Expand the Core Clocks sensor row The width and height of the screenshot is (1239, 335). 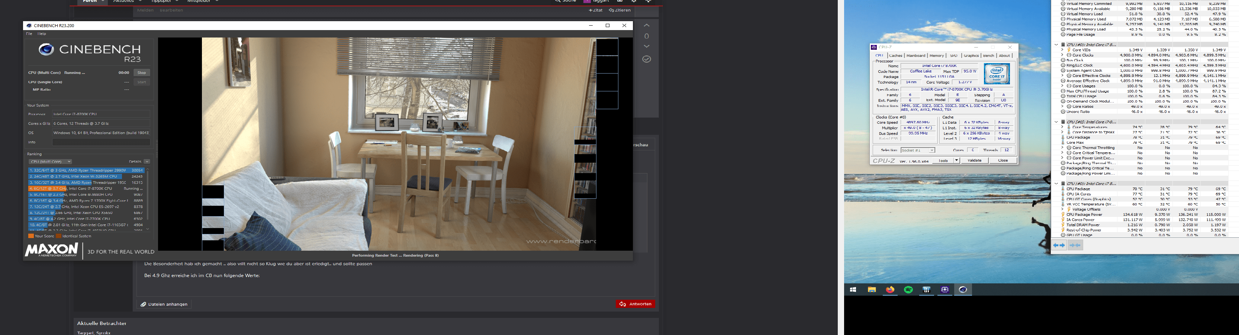[x=1062, y=55]
